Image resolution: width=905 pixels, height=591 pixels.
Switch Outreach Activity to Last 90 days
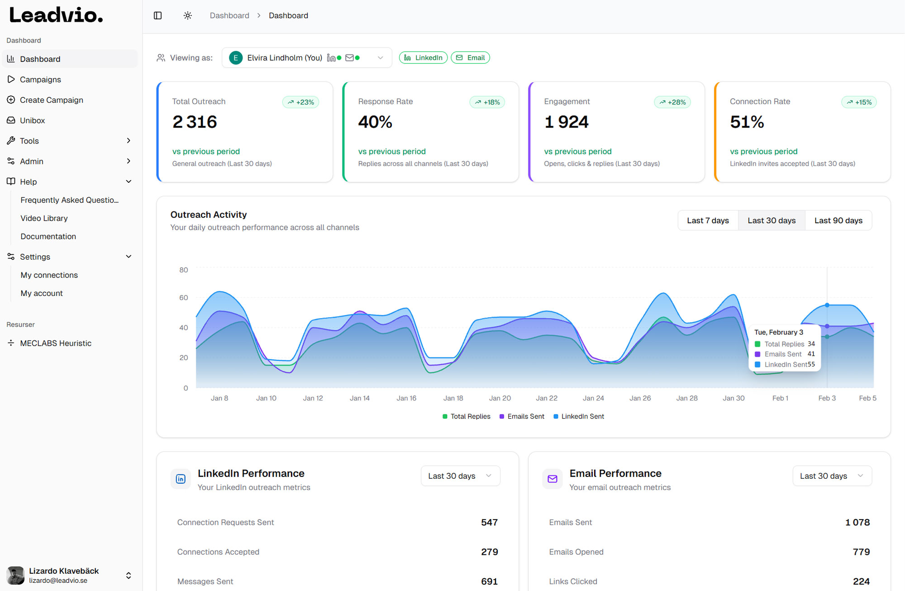click(838, 220)
